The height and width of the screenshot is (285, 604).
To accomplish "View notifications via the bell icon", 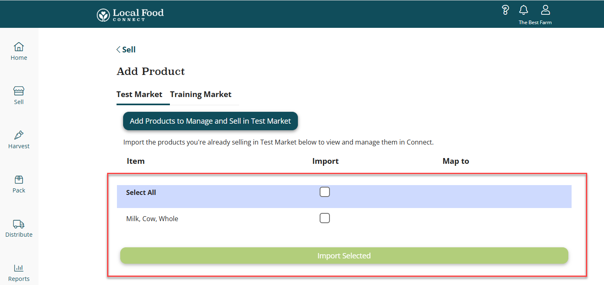I will (524, 10).
